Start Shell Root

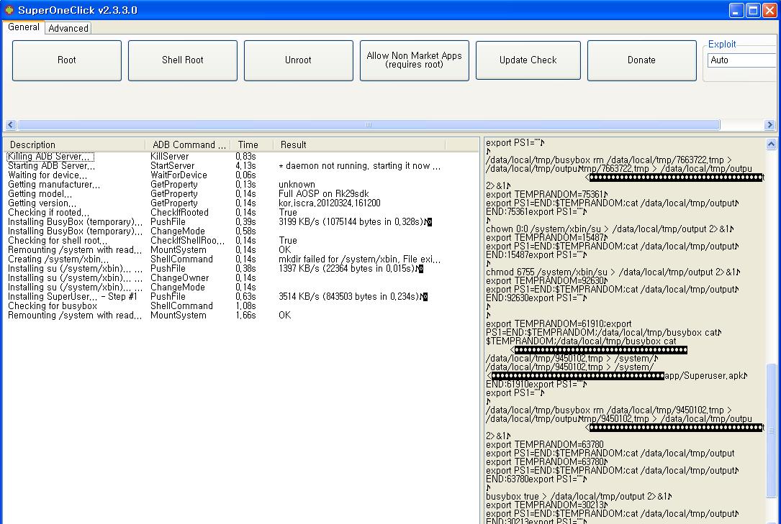pyautogui.click(x=183, y=60)
